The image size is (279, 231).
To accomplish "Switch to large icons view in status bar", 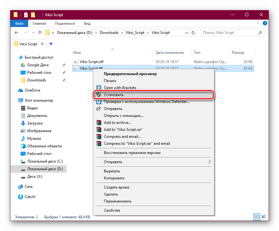I will click(x=263, y=217).
